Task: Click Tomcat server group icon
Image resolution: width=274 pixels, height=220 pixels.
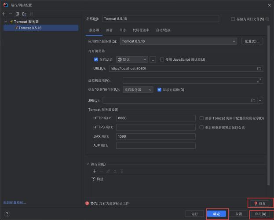Action: (11, 22)
